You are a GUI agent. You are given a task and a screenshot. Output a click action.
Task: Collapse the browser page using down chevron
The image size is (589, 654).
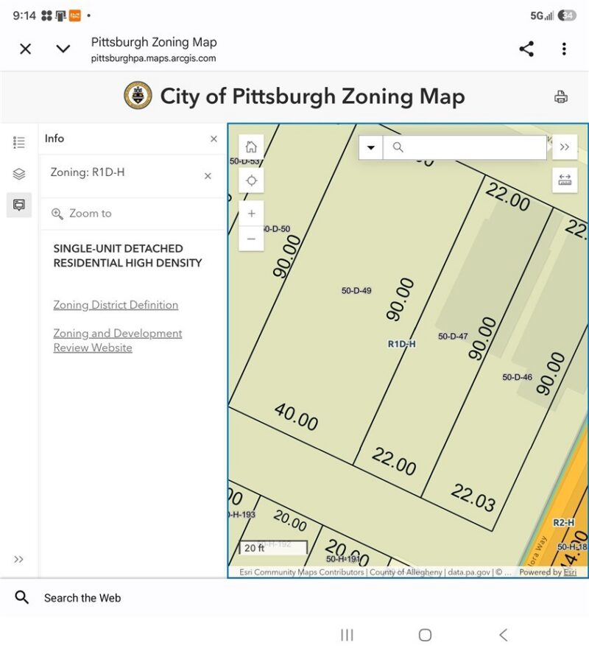(x=63, y=49)
